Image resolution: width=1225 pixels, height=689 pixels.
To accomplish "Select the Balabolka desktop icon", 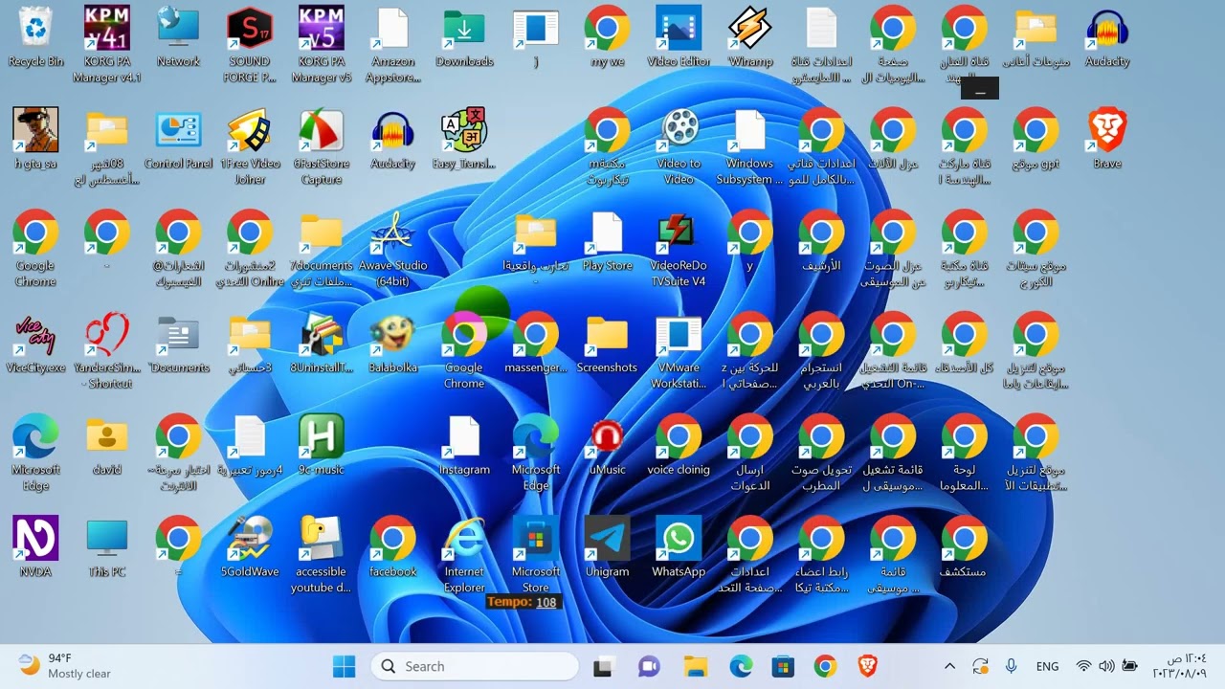I will click(x=392, y=344).
